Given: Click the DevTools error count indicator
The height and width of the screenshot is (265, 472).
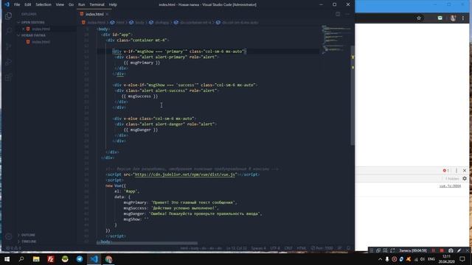Looking at the screenshot, I should 445,170.
